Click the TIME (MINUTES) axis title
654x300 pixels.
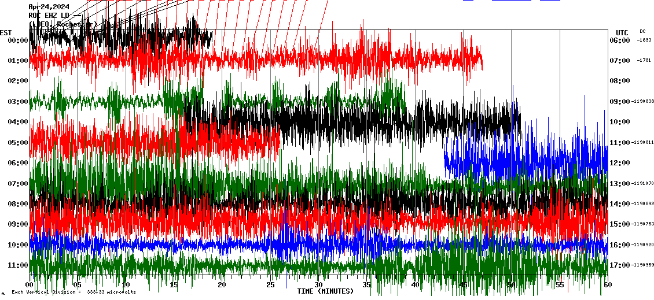[325, 291]
